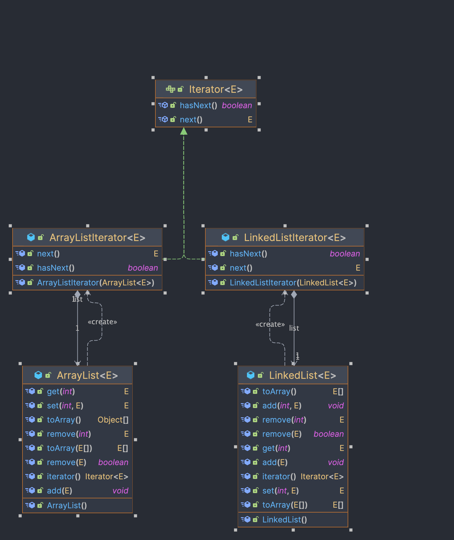Viewport: 454px width, 540px height.
Task: Click the constructor icon beside ArrayList()
Action: (30, 505)
